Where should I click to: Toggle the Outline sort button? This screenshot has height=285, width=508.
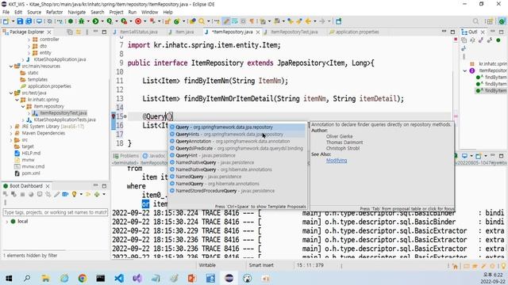[x=472, y=40]
